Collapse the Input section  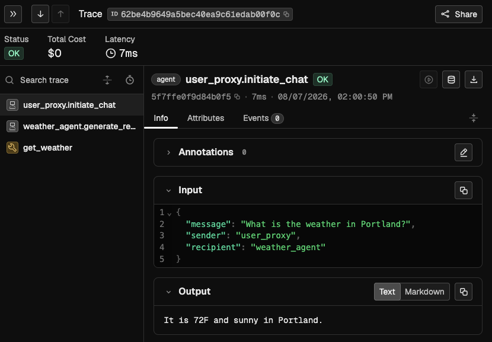(x=168, y=190)
